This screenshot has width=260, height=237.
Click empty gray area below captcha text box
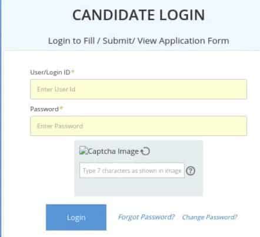click(x=138, y=187)
